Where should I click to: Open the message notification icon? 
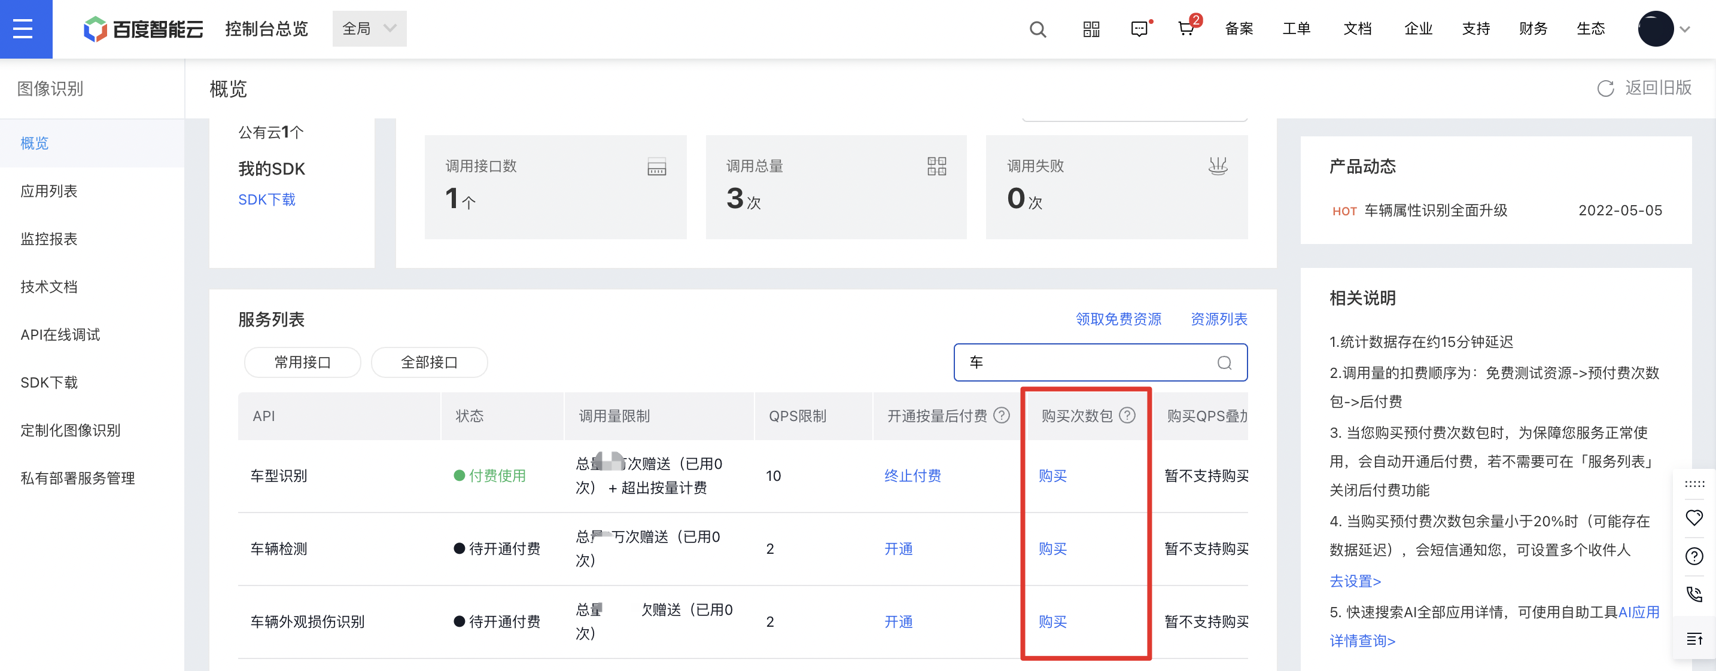point(1140,29)
